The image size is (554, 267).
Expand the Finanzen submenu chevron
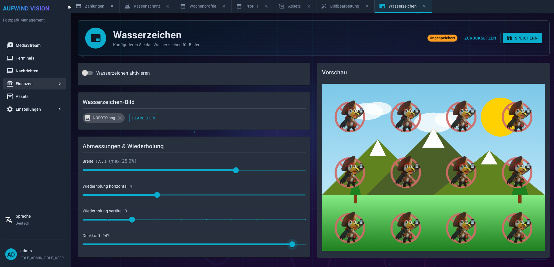[x=60, y=84]
